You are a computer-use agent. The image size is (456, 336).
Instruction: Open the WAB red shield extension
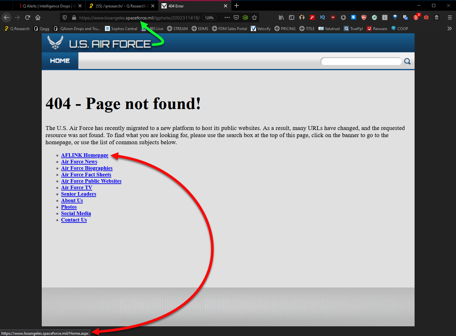click(364, 17)
